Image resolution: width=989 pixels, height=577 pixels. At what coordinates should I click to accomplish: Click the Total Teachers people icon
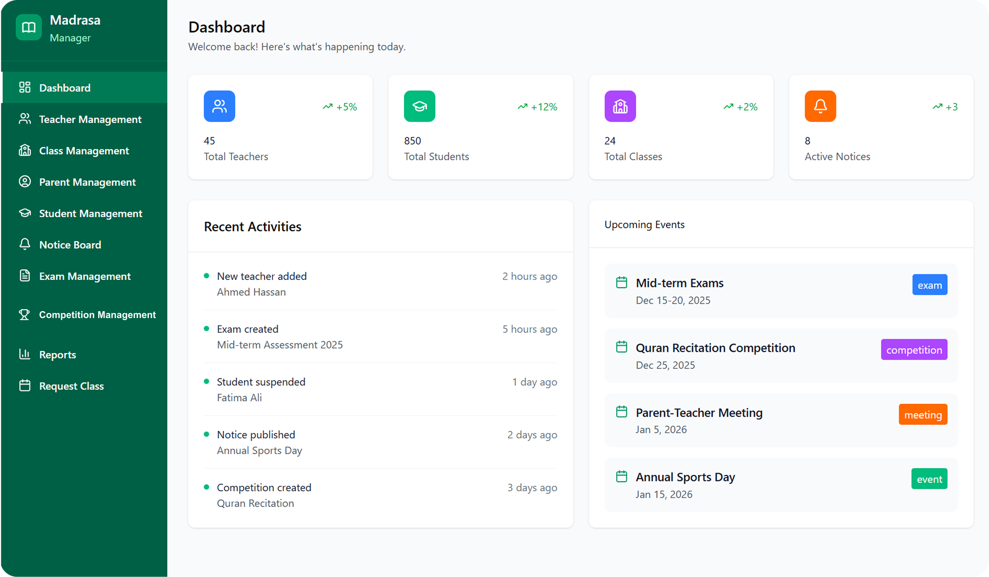(x=219, y=106)
